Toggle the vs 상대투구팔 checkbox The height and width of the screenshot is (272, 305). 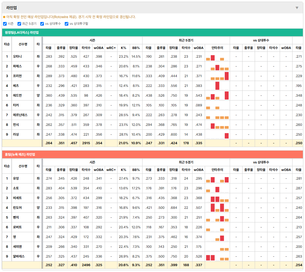tap(66, 24)
